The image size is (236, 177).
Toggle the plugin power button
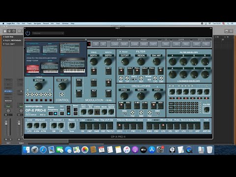(28, 33)
